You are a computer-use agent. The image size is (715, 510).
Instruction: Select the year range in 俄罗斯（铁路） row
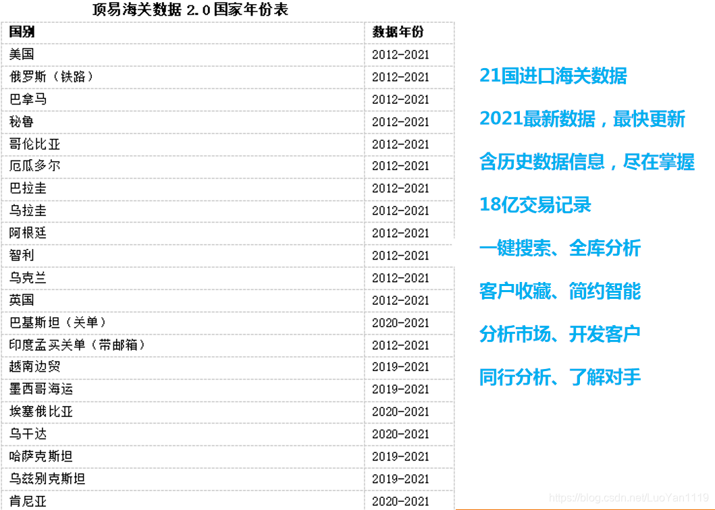[400, 77]
